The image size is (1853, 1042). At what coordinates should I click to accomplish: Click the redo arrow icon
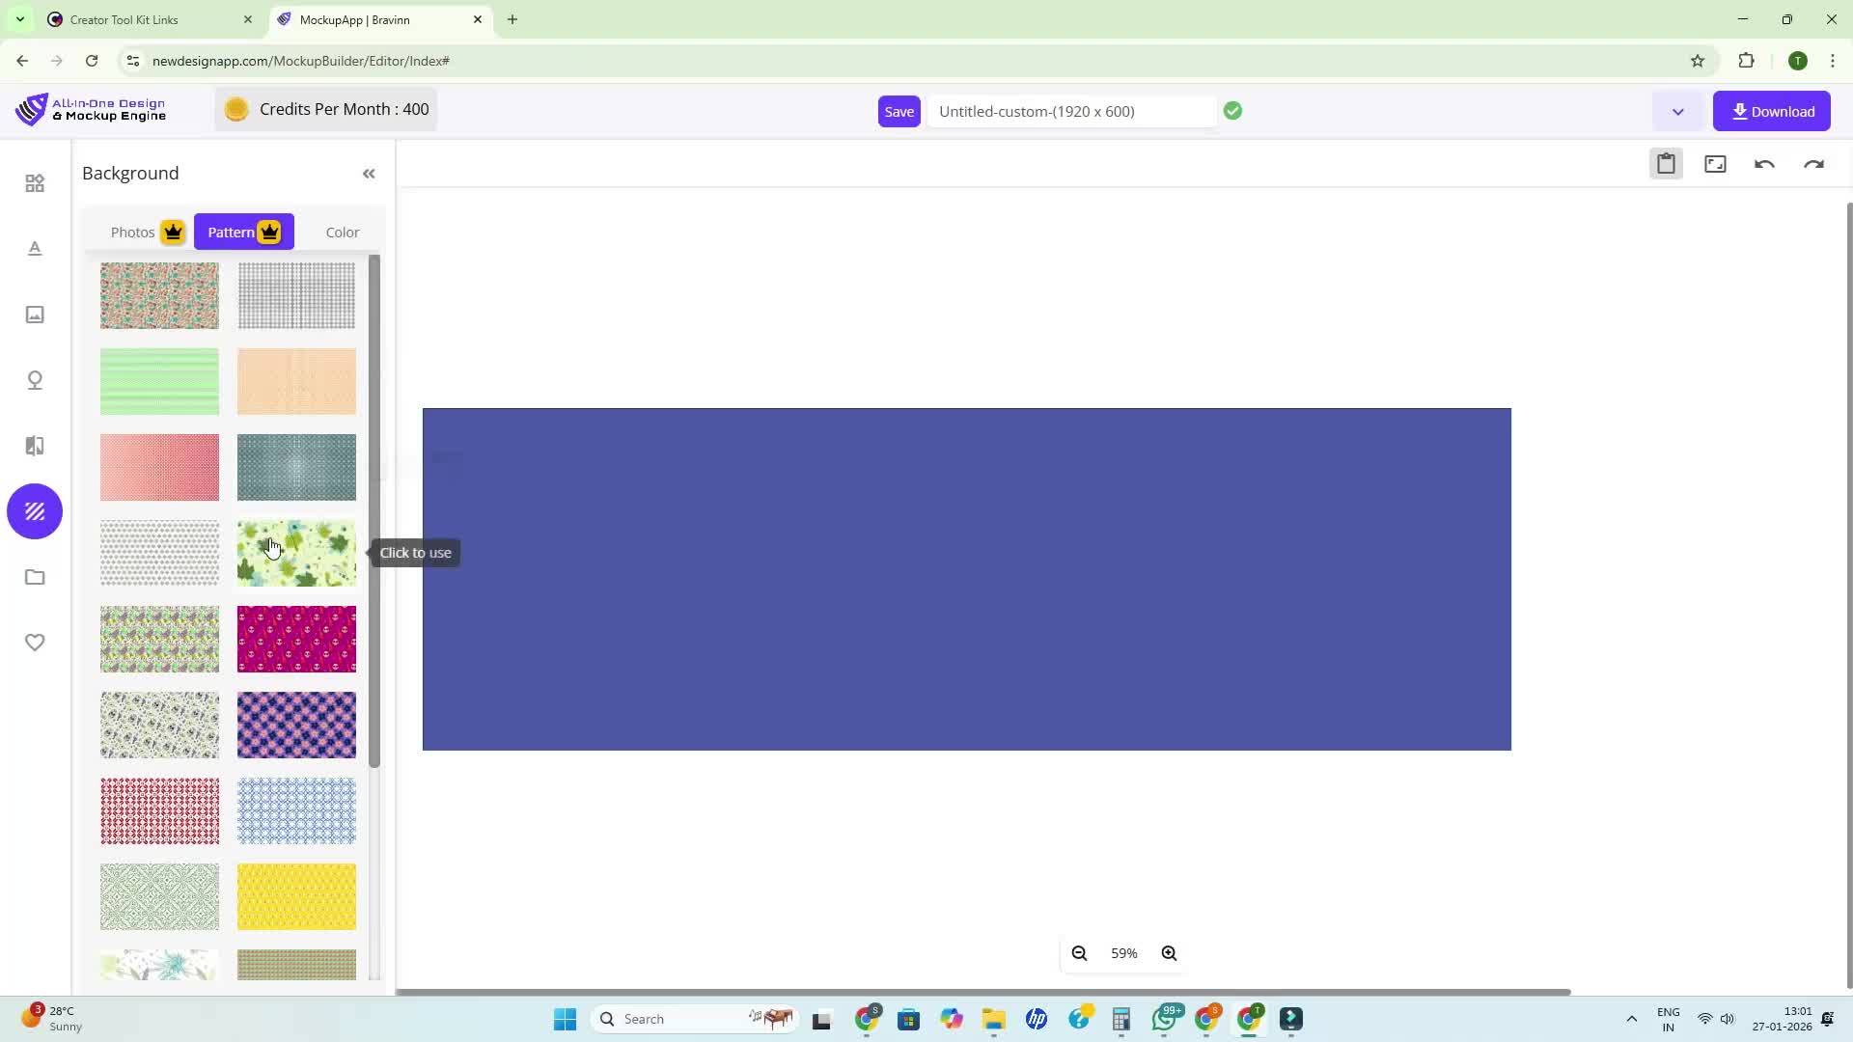tap(1813, 164)
